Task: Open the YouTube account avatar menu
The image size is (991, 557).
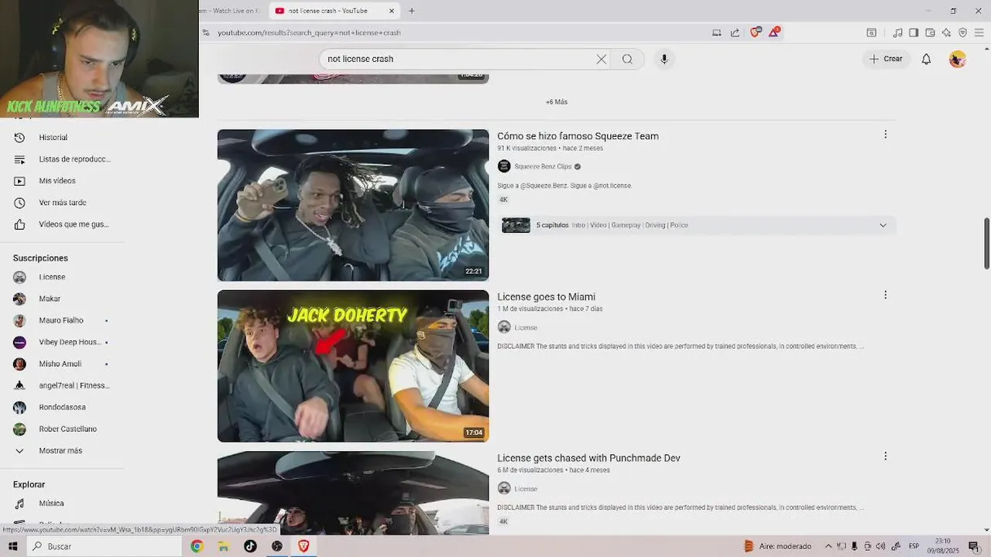Action: [958, 59]
